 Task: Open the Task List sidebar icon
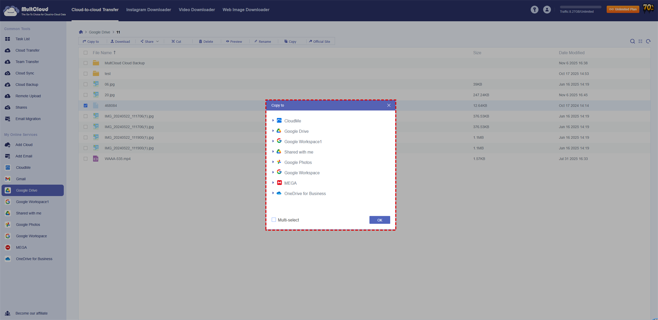point(8,39)
